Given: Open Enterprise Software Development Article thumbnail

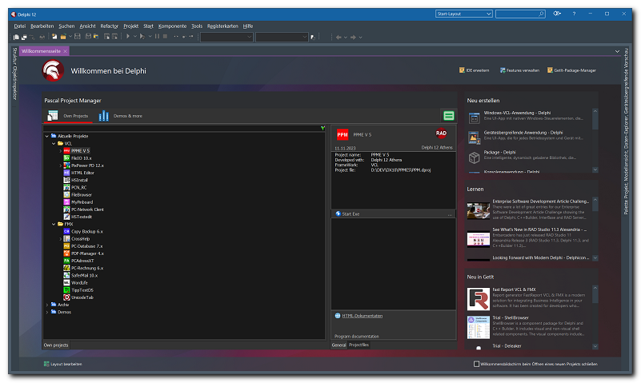Looking at the screenshot, I should 479,211.
